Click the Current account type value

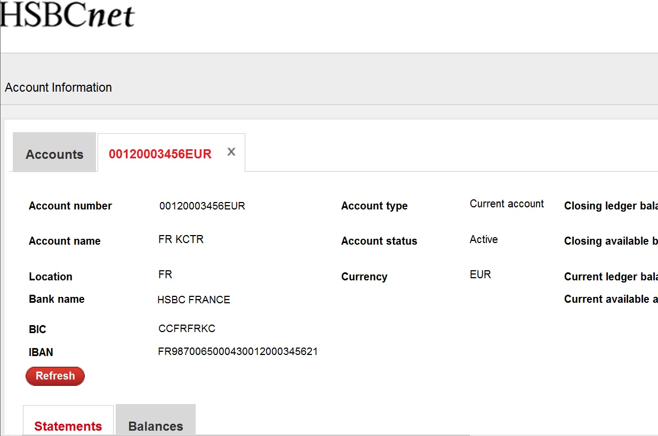click(507, 204)
